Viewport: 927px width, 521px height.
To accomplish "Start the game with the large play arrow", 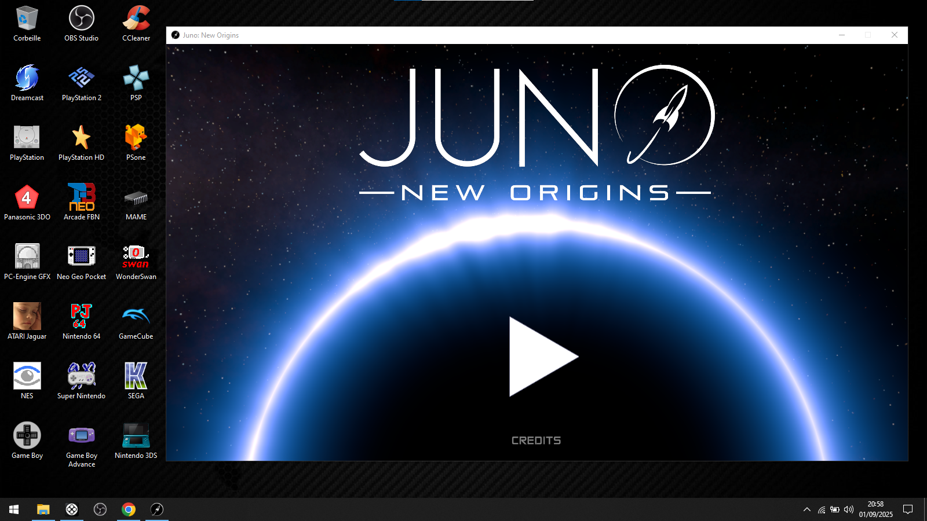I will pos(543,357).
